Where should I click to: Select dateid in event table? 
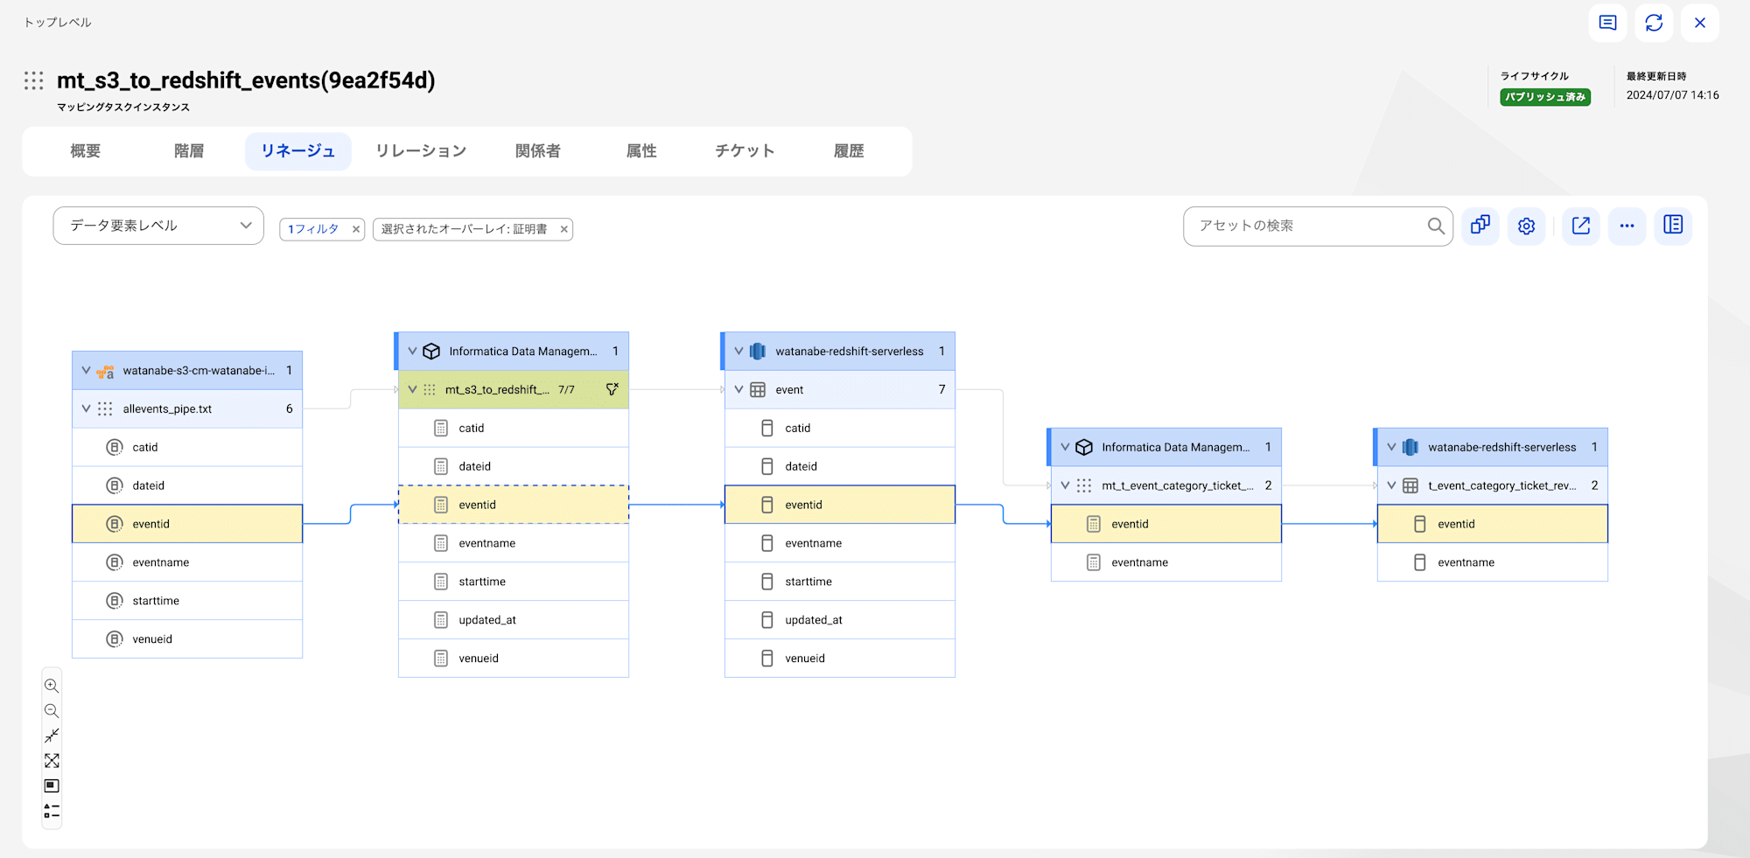tap(840, 466)
